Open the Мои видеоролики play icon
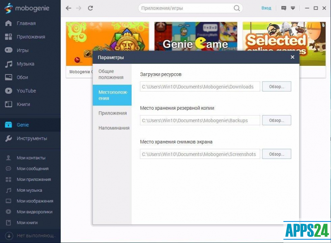This screenshot has height=243, width=331. [8, 212]
